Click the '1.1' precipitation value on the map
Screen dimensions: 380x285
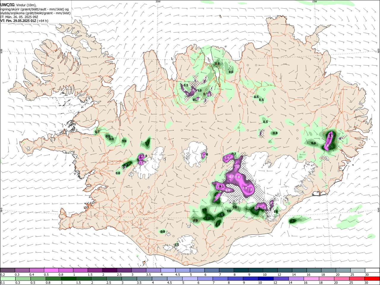[x=276, y=211]
